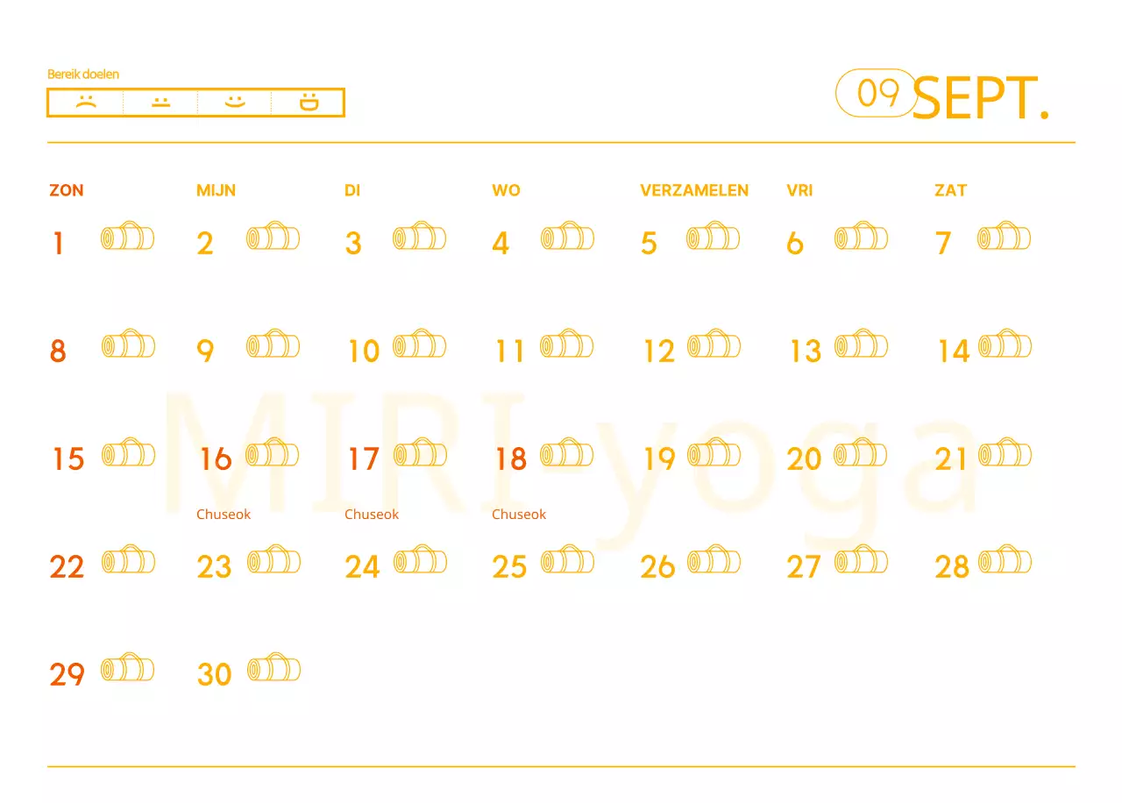The image size is (1122, 803).
Task: Select the Chuseok label under day 18
Action: tap(519, 515)
